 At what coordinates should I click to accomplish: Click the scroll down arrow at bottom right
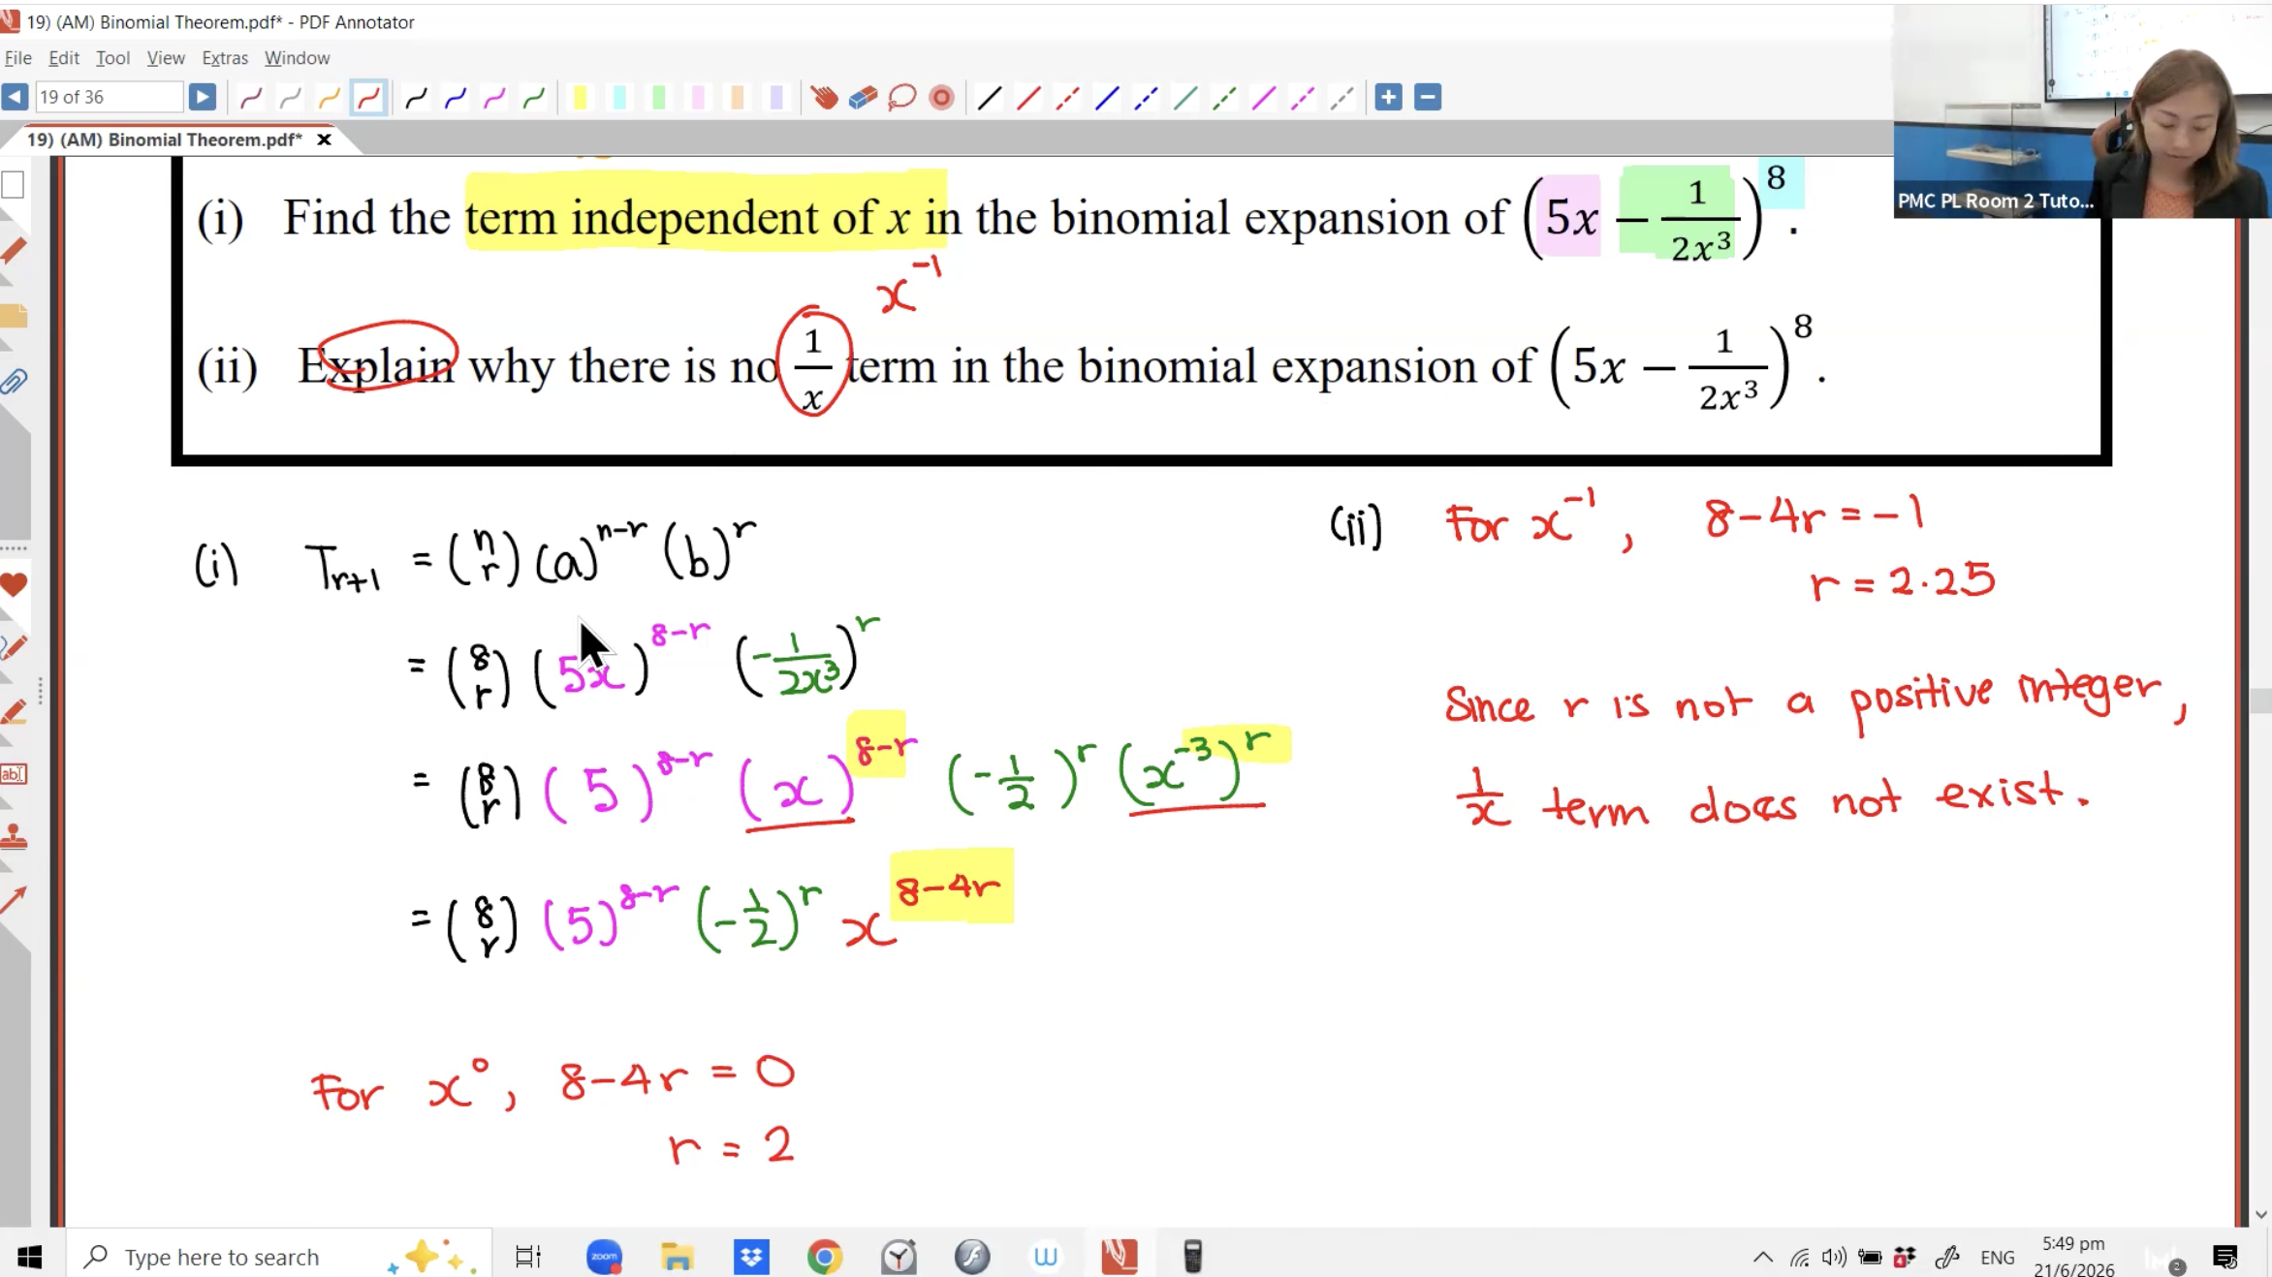point(2260,1214)
